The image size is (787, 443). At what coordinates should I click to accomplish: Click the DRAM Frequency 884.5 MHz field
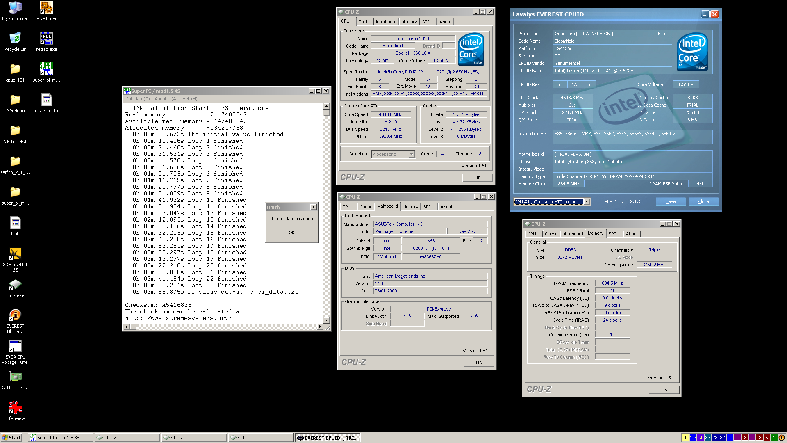point(612,283)
